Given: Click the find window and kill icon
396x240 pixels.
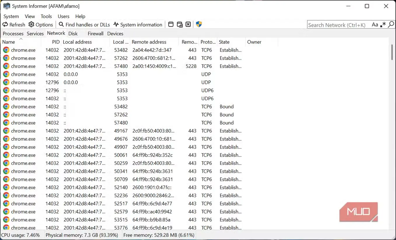Looking at the screenshot, I should 188,24.
